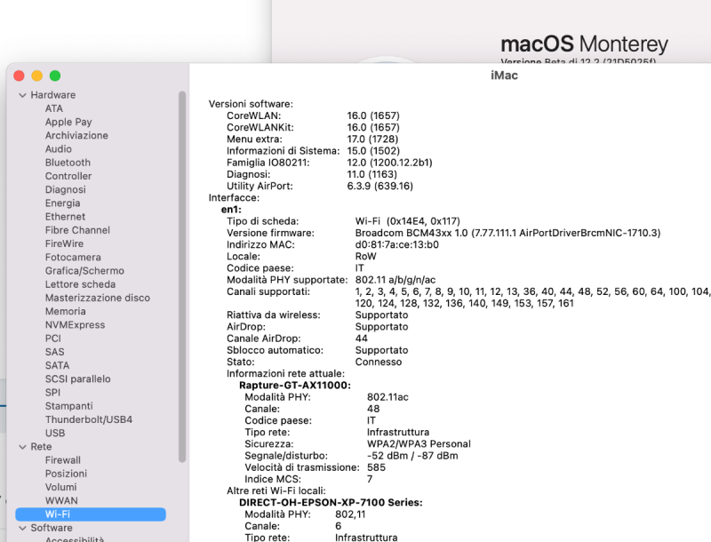711x542 pixels.
Task: Collapse the Software section chevron
Action: [22, 528]
